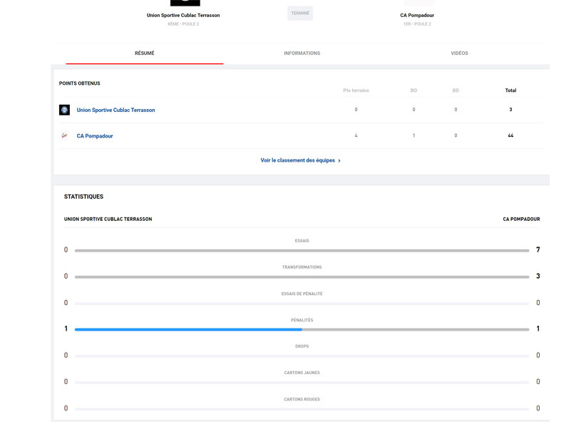
Task: Click the small Cublac Terrasson crest in points table
Action: [65, 110]
